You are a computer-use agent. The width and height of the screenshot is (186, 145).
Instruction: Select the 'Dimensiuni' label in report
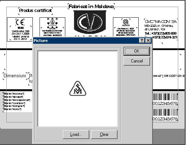(x=15, y=76)
